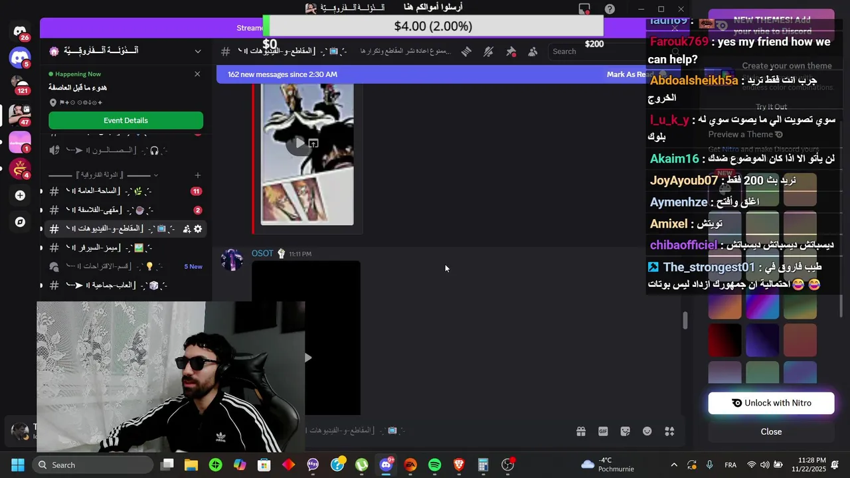Click the chat message scrollbar thumb
Screen dimensions: 850x478
(685, 319)
